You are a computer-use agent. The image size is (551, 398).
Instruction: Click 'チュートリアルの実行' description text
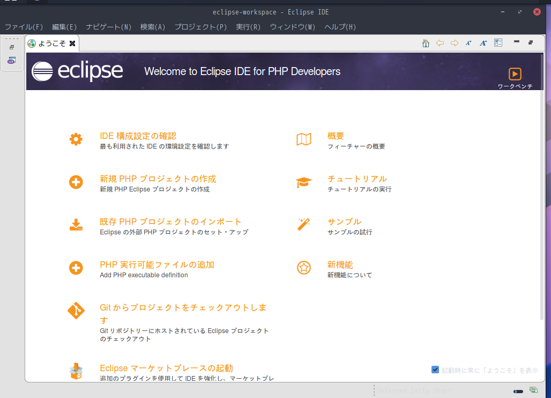tap(360, 189)
